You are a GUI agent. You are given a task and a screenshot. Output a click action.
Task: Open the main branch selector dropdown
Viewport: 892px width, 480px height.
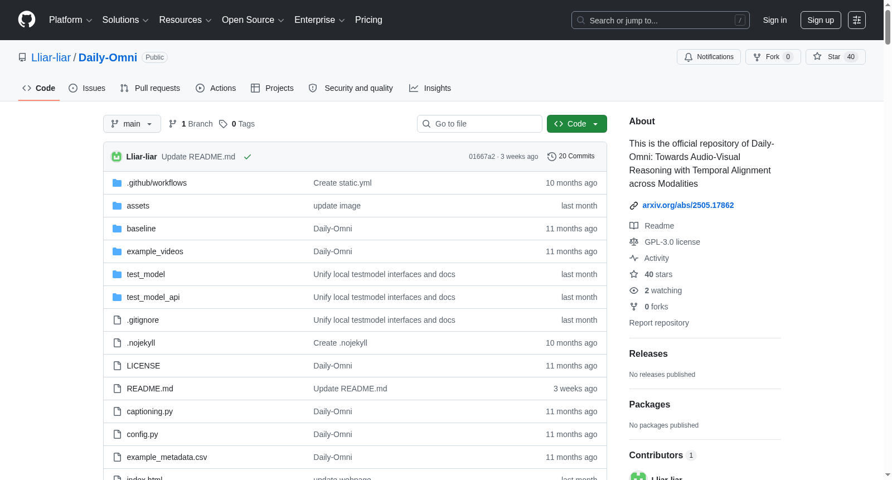click(132, 124)
